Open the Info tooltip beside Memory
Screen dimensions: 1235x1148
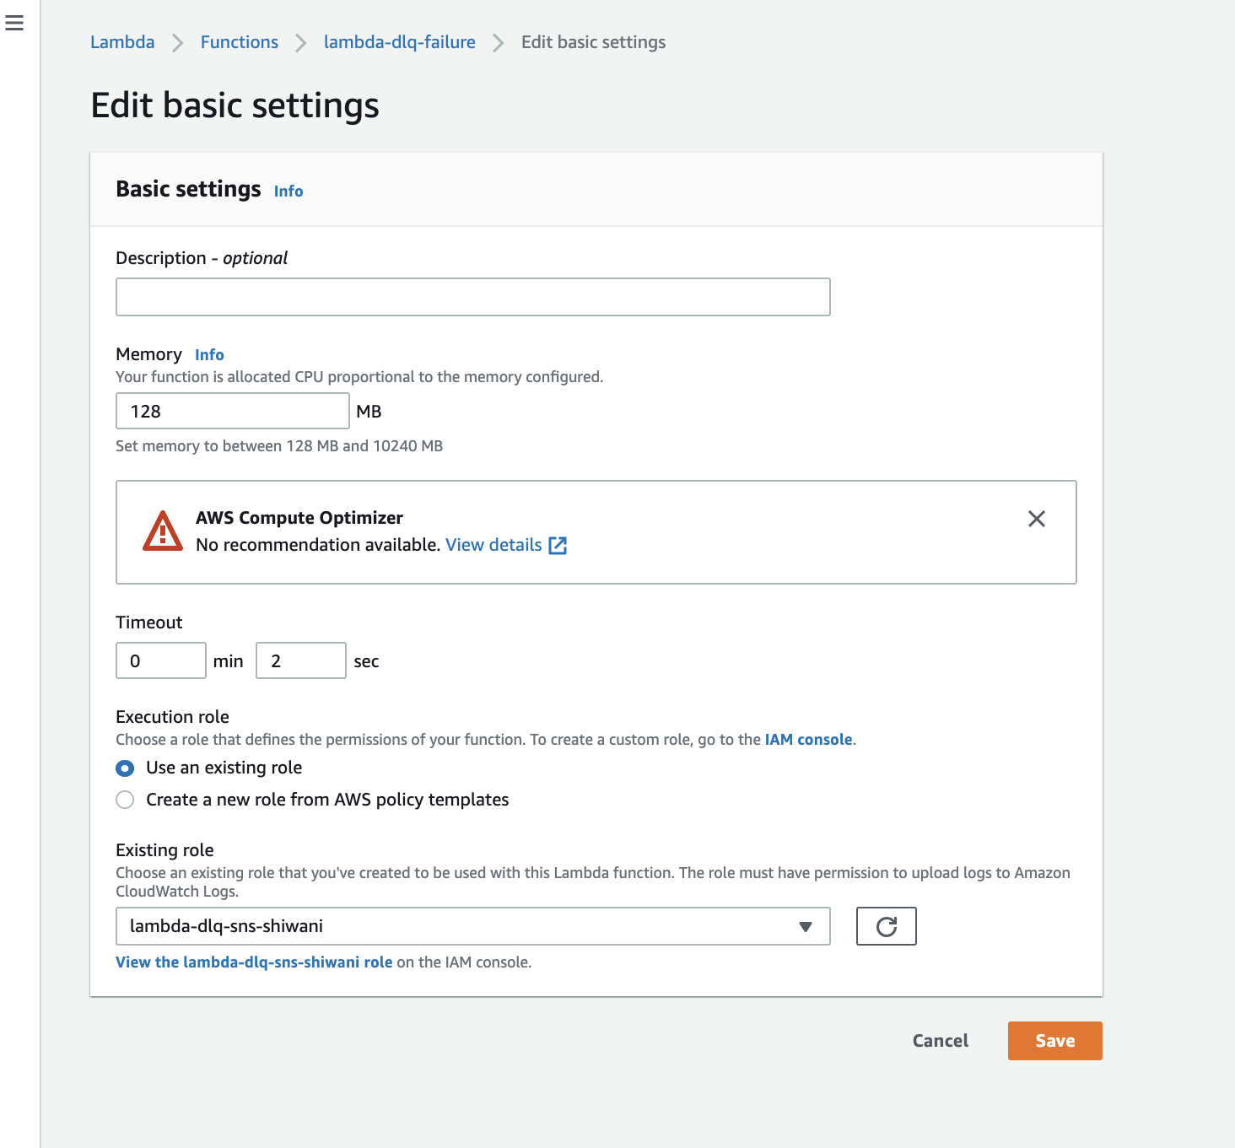[208, 354]
